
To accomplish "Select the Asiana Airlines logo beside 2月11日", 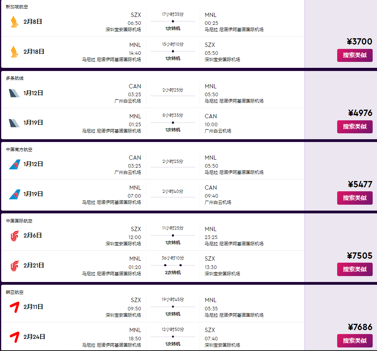I will click(x=14, y=307).
